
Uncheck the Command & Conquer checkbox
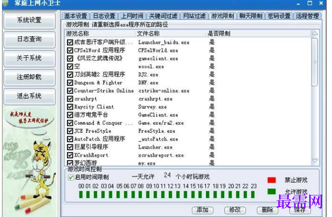click(70, 123)
